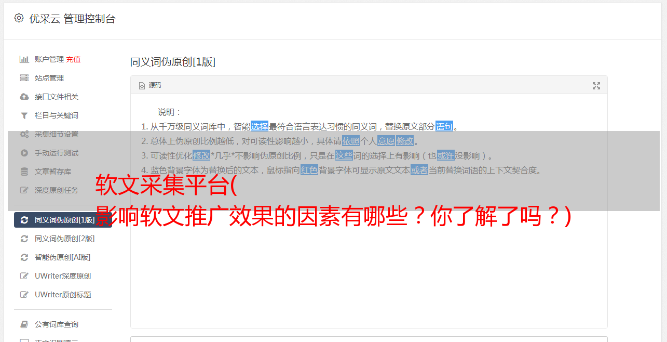Click the active 同义词伪原创[1版] menu item
667x342 pixels.
63,220
